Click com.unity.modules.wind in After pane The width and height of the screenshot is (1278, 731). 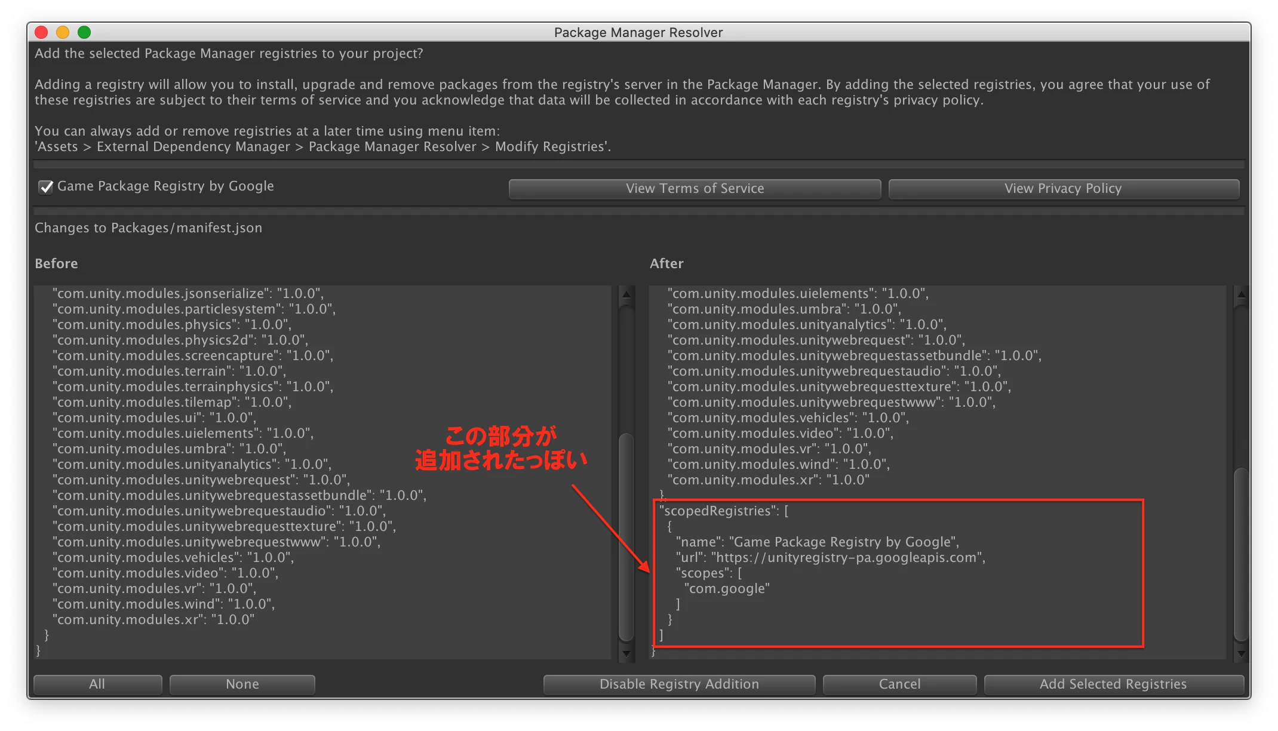[779, 465]
